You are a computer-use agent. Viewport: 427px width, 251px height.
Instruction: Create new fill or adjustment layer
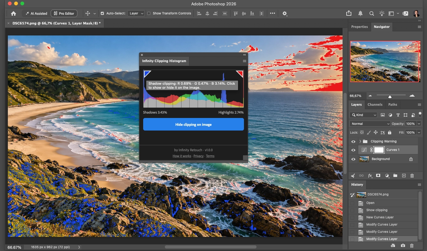(x=387, y=176)
